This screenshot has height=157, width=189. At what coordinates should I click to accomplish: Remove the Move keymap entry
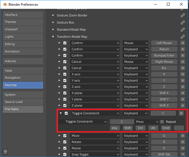(183, 136)
